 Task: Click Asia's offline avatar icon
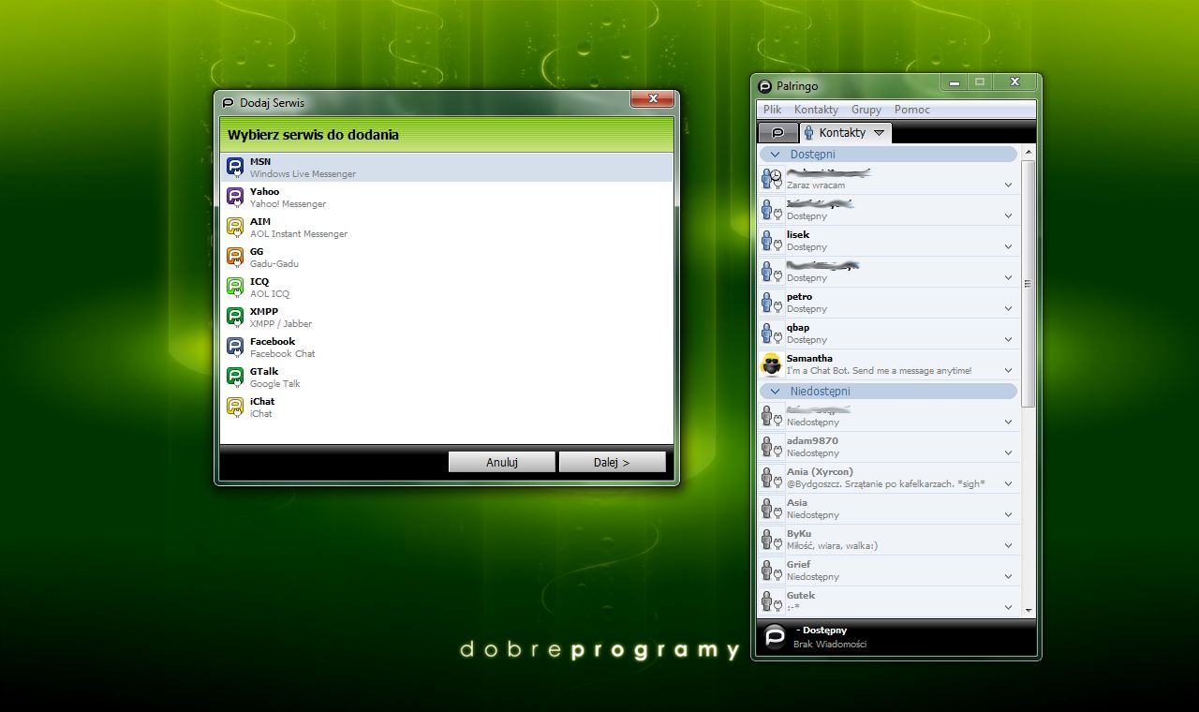[771, 509]
